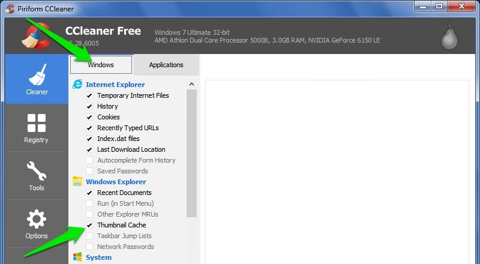The width and height of the screenshot is (480, 264).
Task: Select the System category heading
Action: point(98,257)
